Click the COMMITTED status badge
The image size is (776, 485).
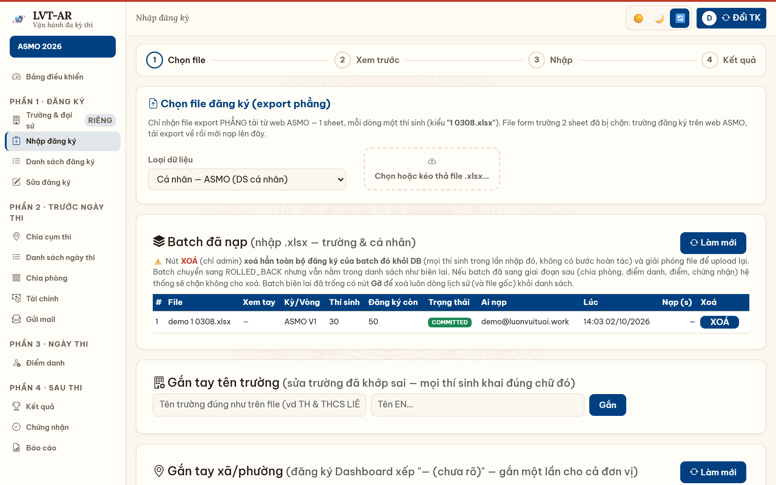click(450, 322)
